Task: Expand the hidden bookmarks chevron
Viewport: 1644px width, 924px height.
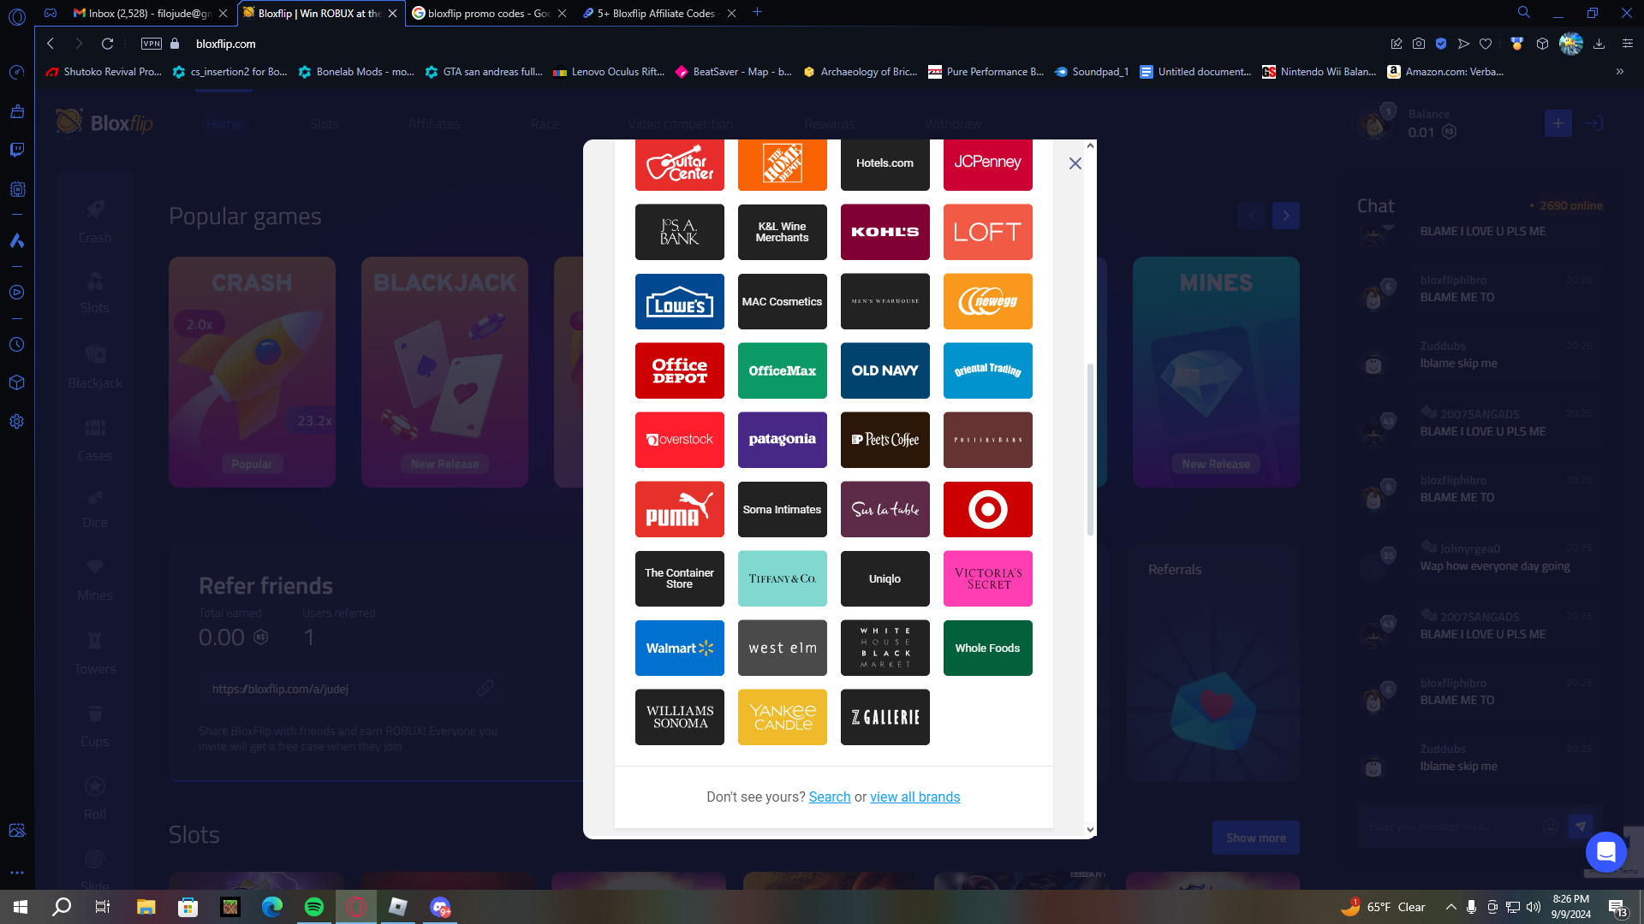Action: [x=1619, y=72]
